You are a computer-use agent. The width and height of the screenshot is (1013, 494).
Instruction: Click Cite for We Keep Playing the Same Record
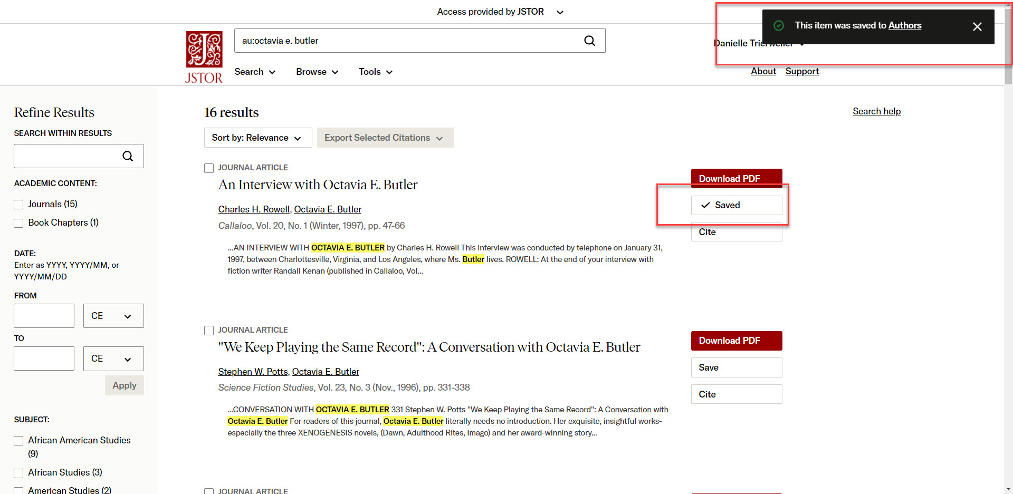click(x=737, y=394)
